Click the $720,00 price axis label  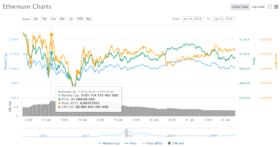pyautogui.click(x=245, y=98)
